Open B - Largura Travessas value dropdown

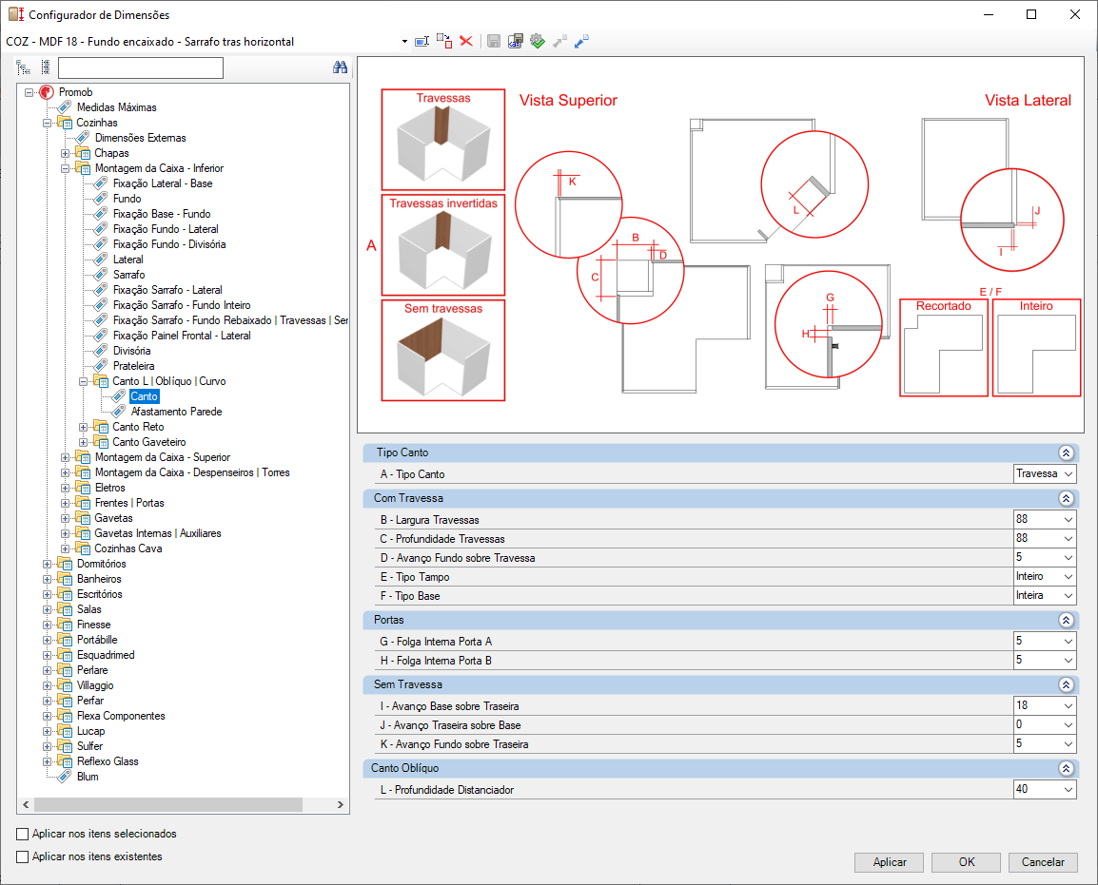[1068, 520]
